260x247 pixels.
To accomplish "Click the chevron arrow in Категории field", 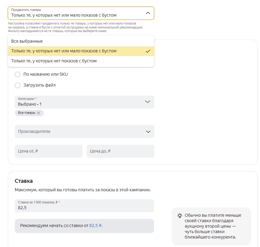I will [x=148, y=102].
